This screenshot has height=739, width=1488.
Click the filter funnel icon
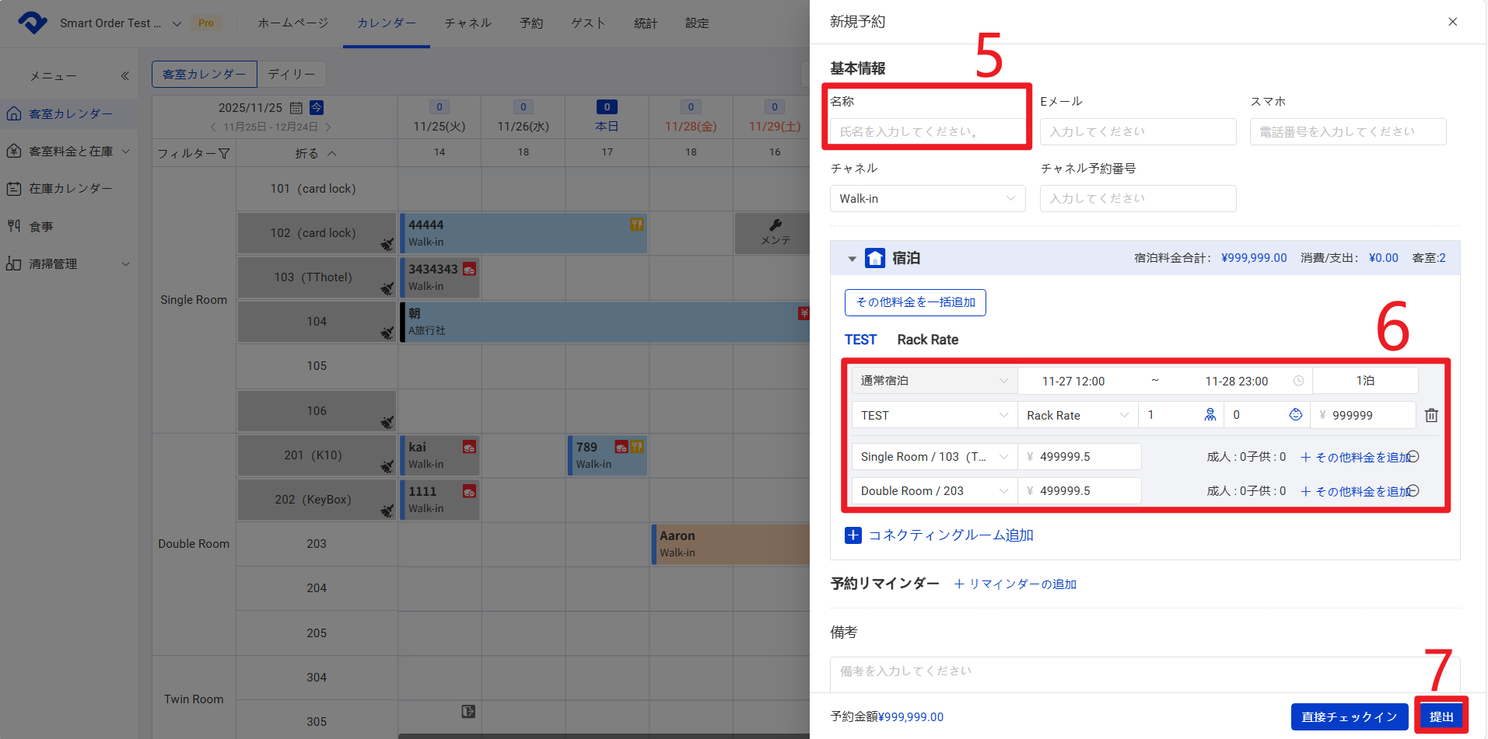pyautogui.click(x=224, y=154)
